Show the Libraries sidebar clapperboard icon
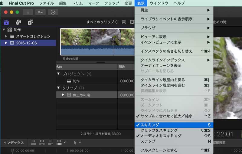The image size is (242, 154). [6, 22]
